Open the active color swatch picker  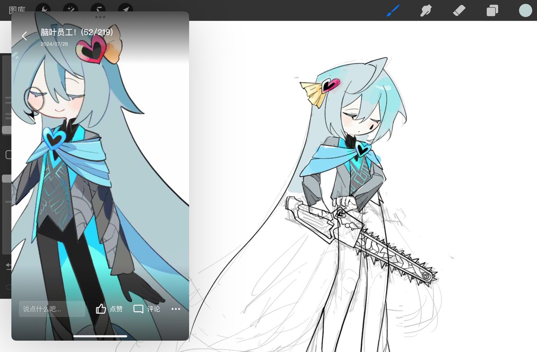[x=524, y=11]
